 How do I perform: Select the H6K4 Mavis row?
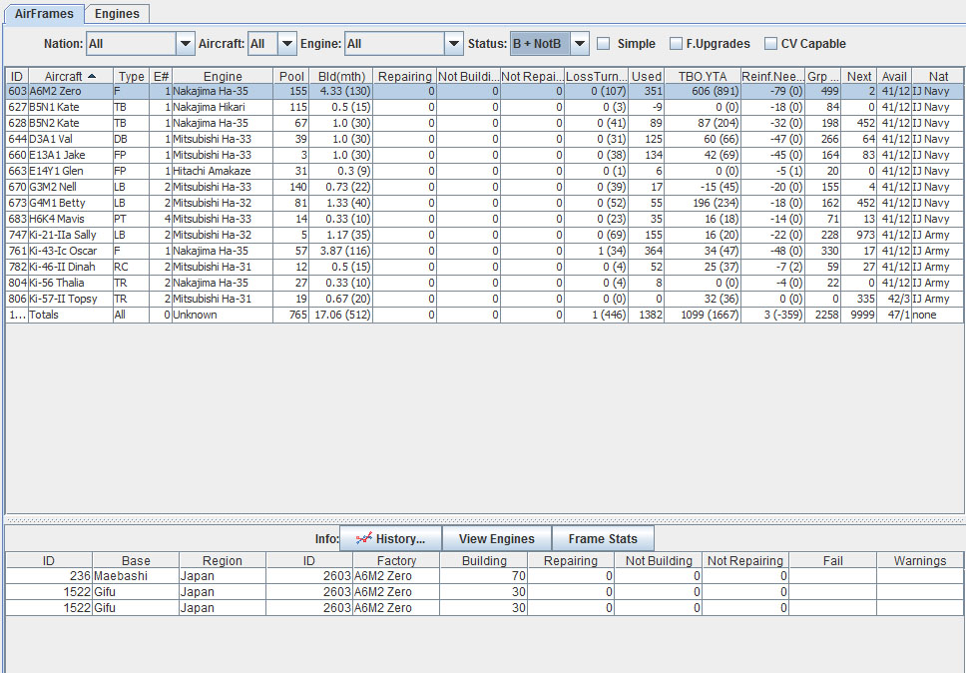pos(485,220)
